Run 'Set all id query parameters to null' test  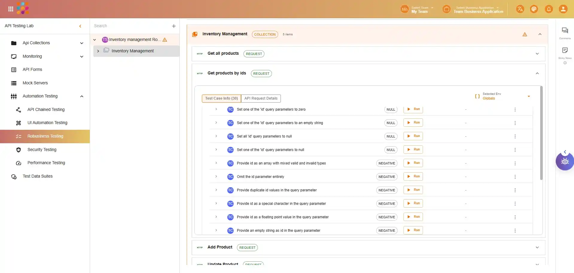[413, 136]
